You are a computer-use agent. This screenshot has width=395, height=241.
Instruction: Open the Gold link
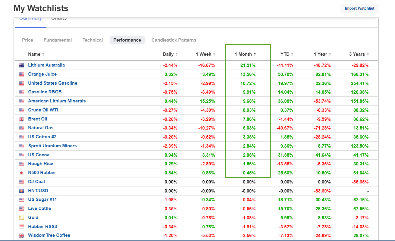pyautogui.click(x=33, y=218)
